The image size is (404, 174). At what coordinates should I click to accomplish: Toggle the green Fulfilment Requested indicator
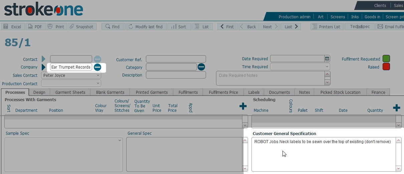[386, 59]
